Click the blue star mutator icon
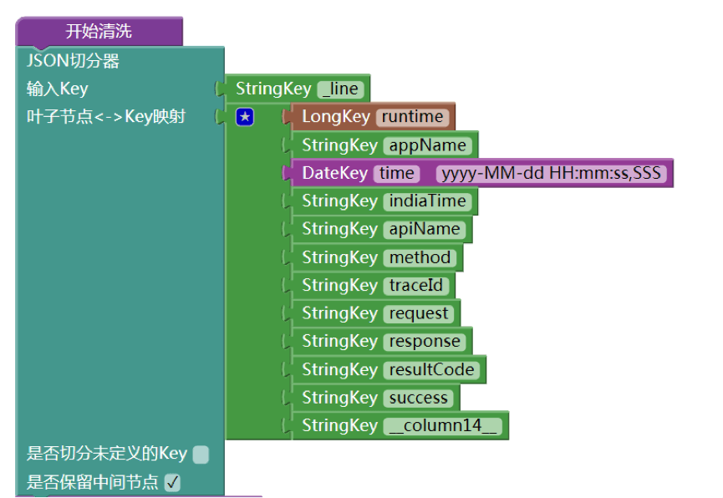723x498 pixels. (x=245, y=117)
